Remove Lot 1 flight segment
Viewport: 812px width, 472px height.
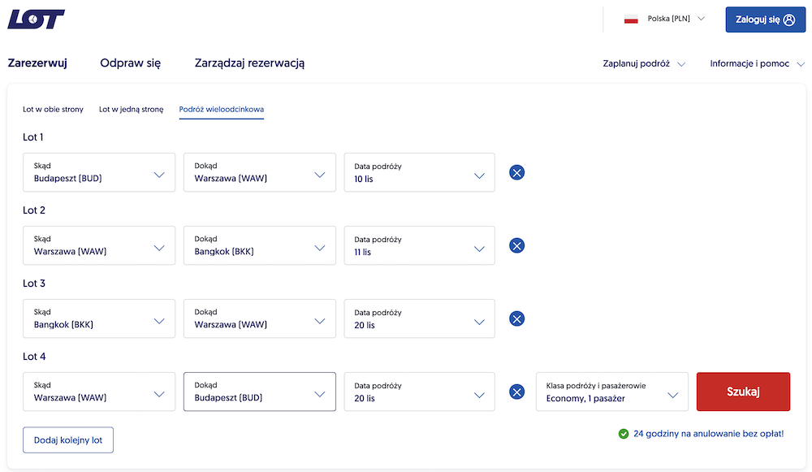[x=516, y=172]
